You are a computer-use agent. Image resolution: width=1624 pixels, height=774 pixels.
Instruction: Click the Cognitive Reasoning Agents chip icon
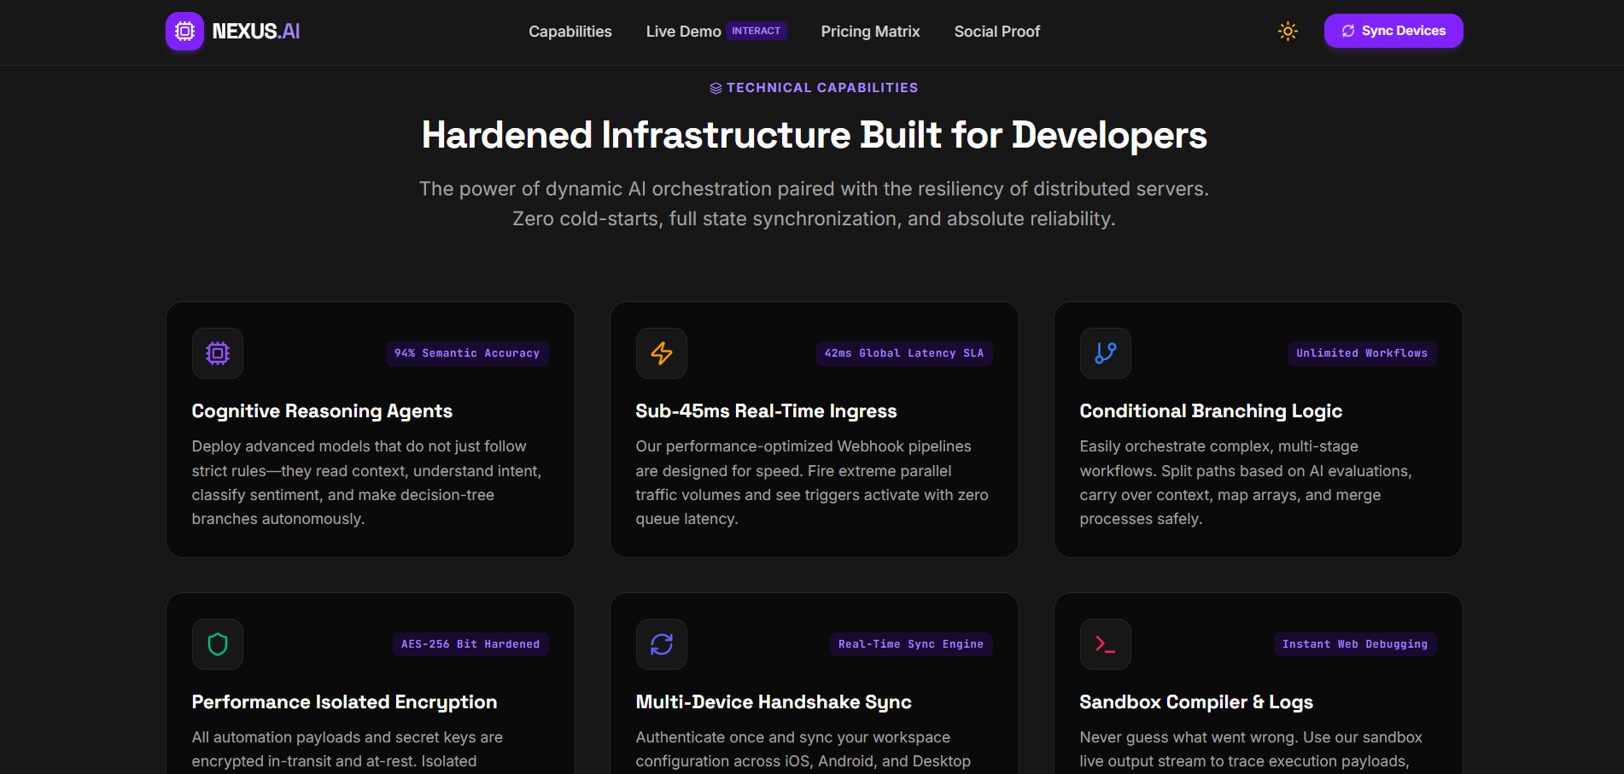pos(218,353)
